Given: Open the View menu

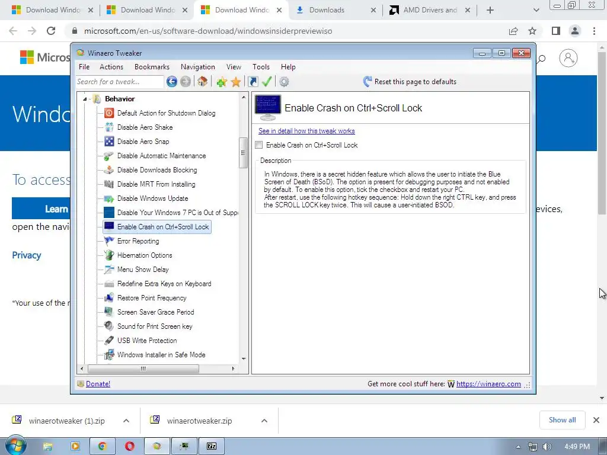Looking at the screenshot, I should click(234, 67).
